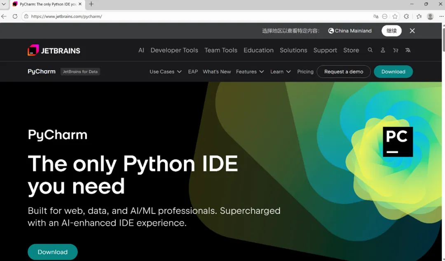This screenshot has height=261, width=445.
Task: Click the Request a demo button
Action: point(344,72)
